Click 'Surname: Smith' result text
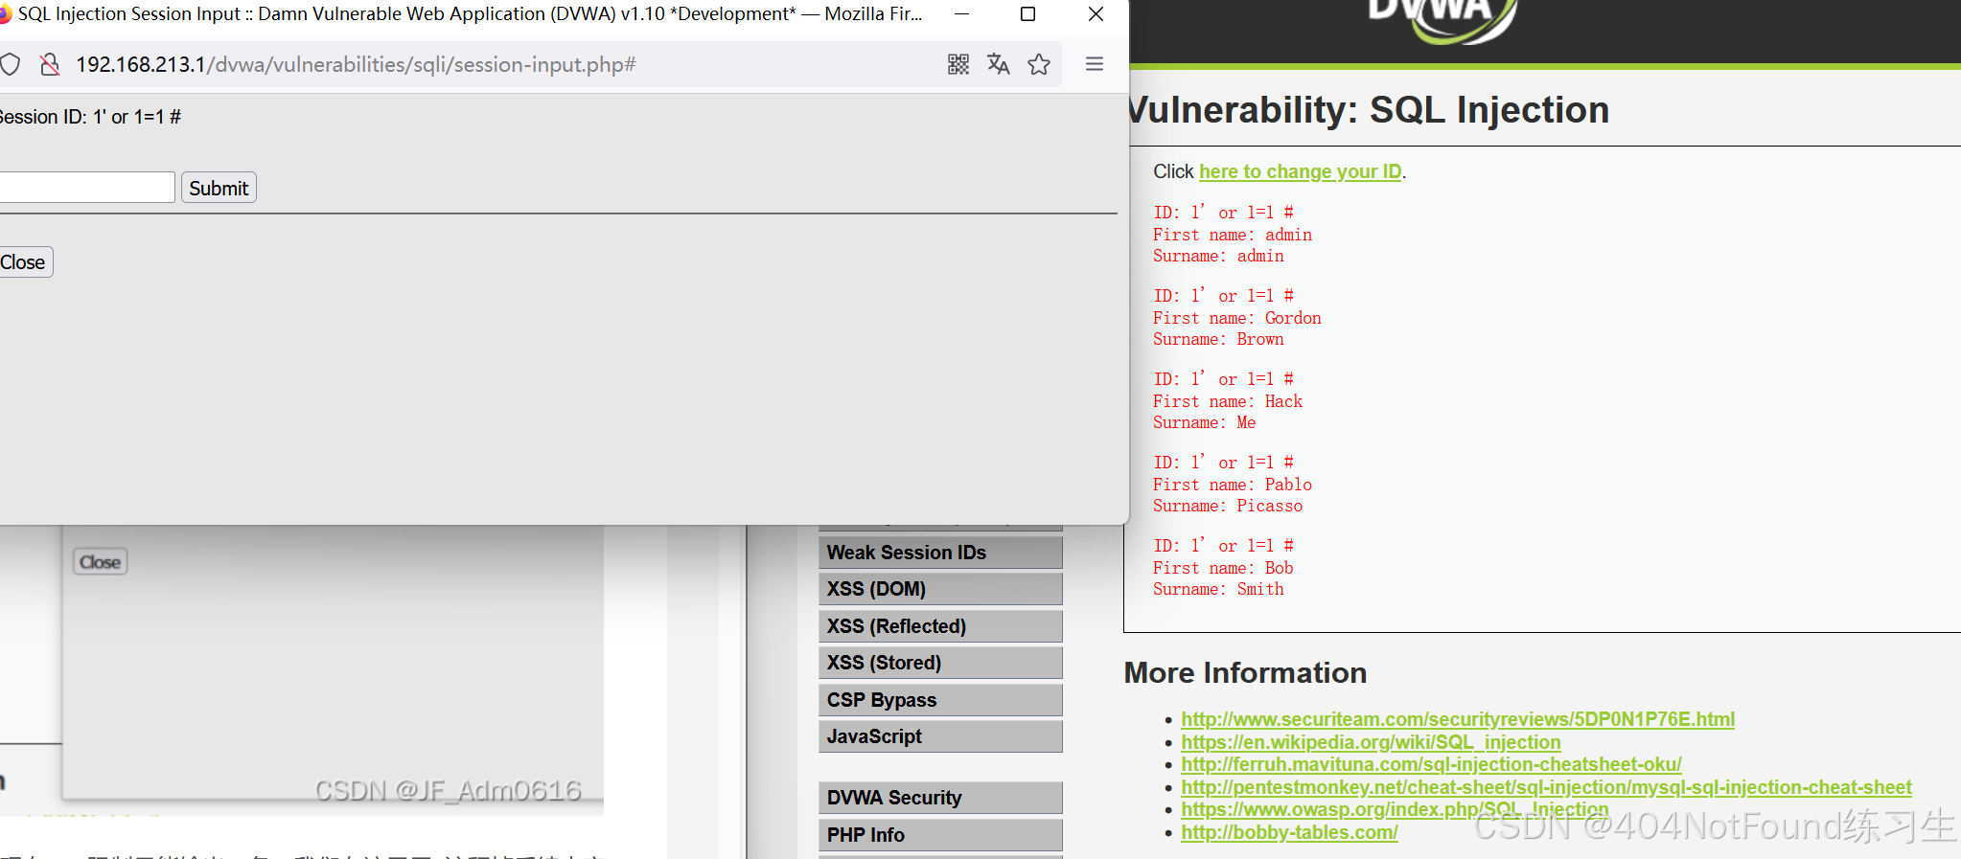 point(1218,589)
